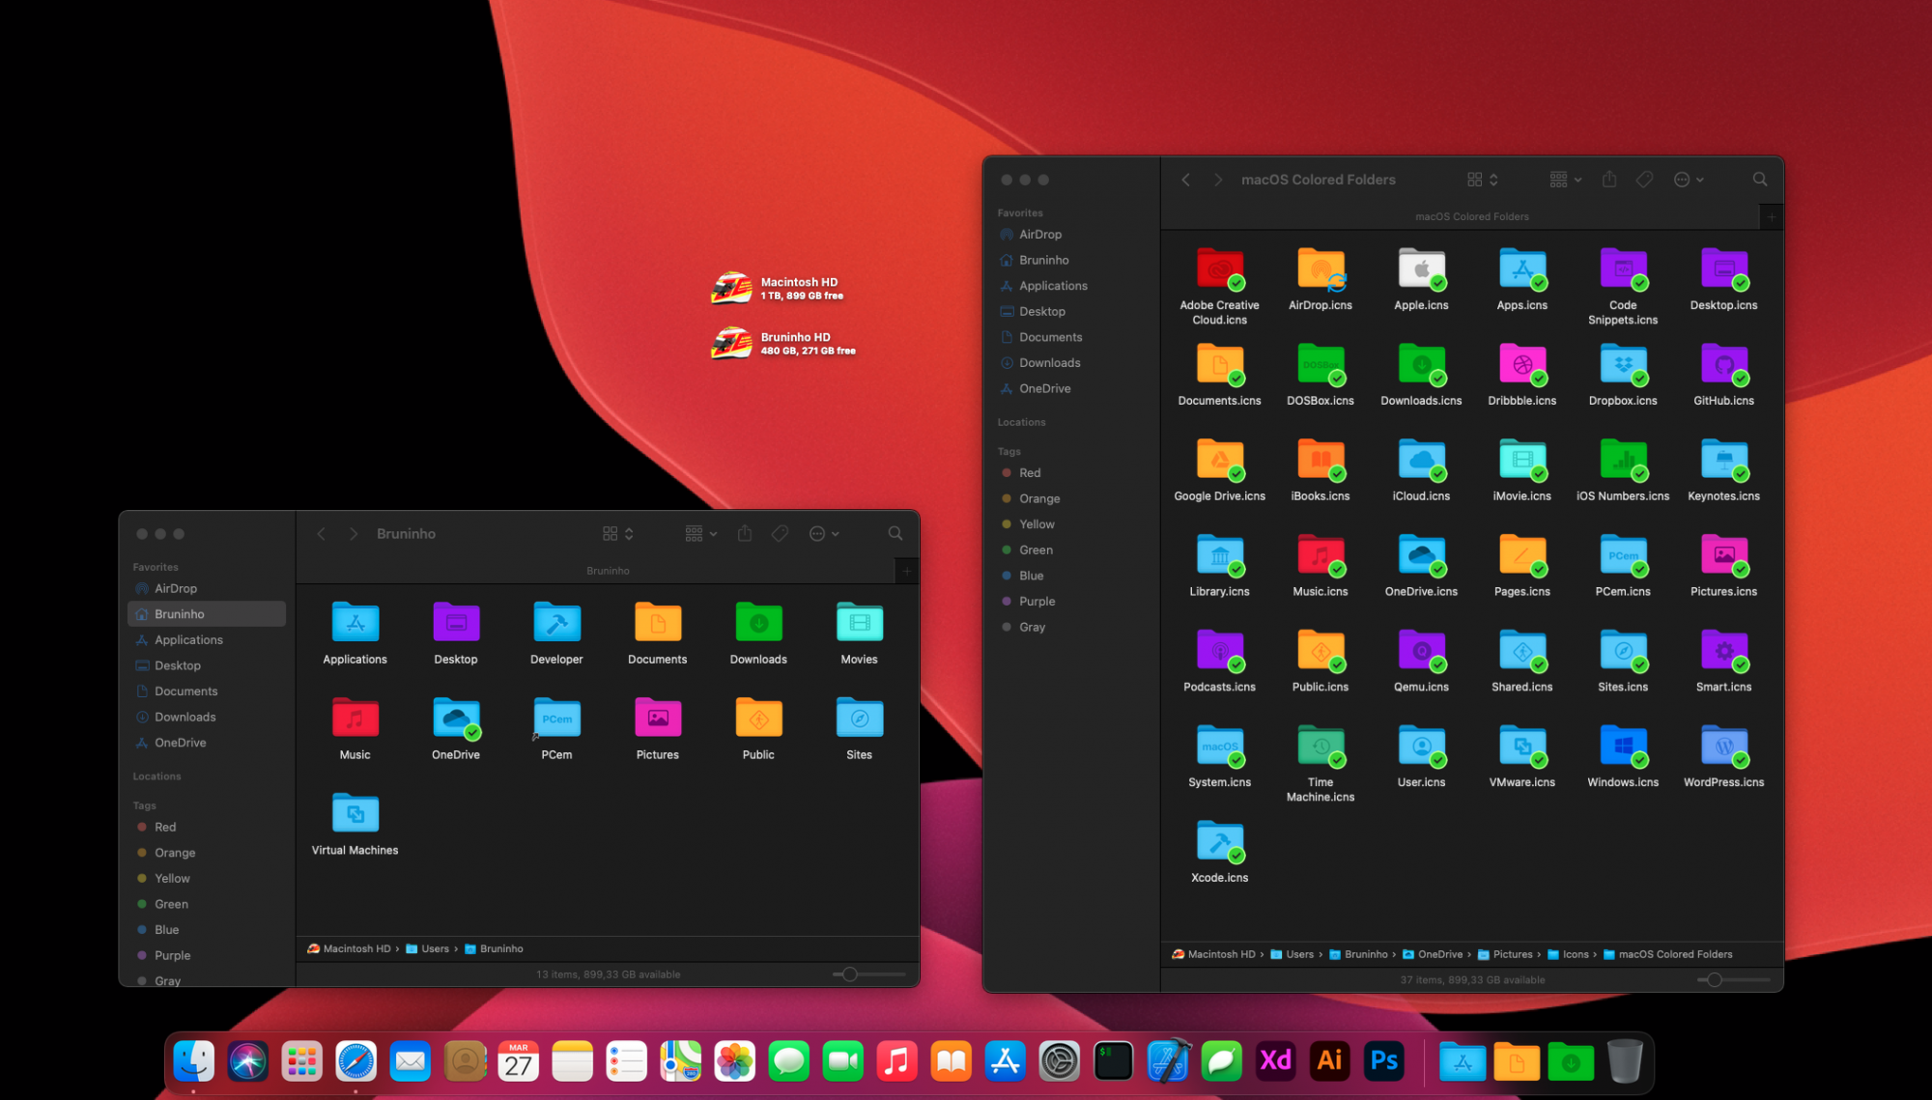
Task: Add new tab in macOS Colored Folders window
Action: [x=1772, y=217]
